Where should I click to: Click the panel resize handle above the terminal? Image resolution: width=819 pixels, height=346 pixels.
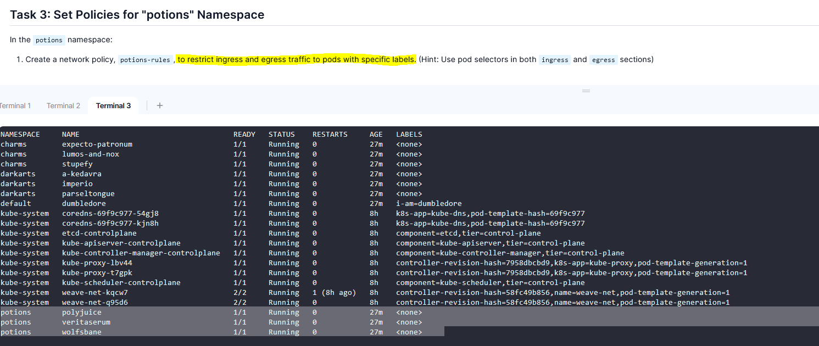(x=586, y=91)
